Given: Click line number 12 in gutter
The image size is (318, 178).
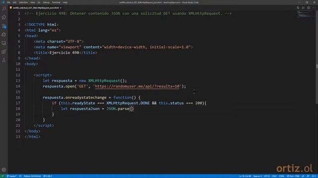Looking at the screenshot, I should pos(18,75).
